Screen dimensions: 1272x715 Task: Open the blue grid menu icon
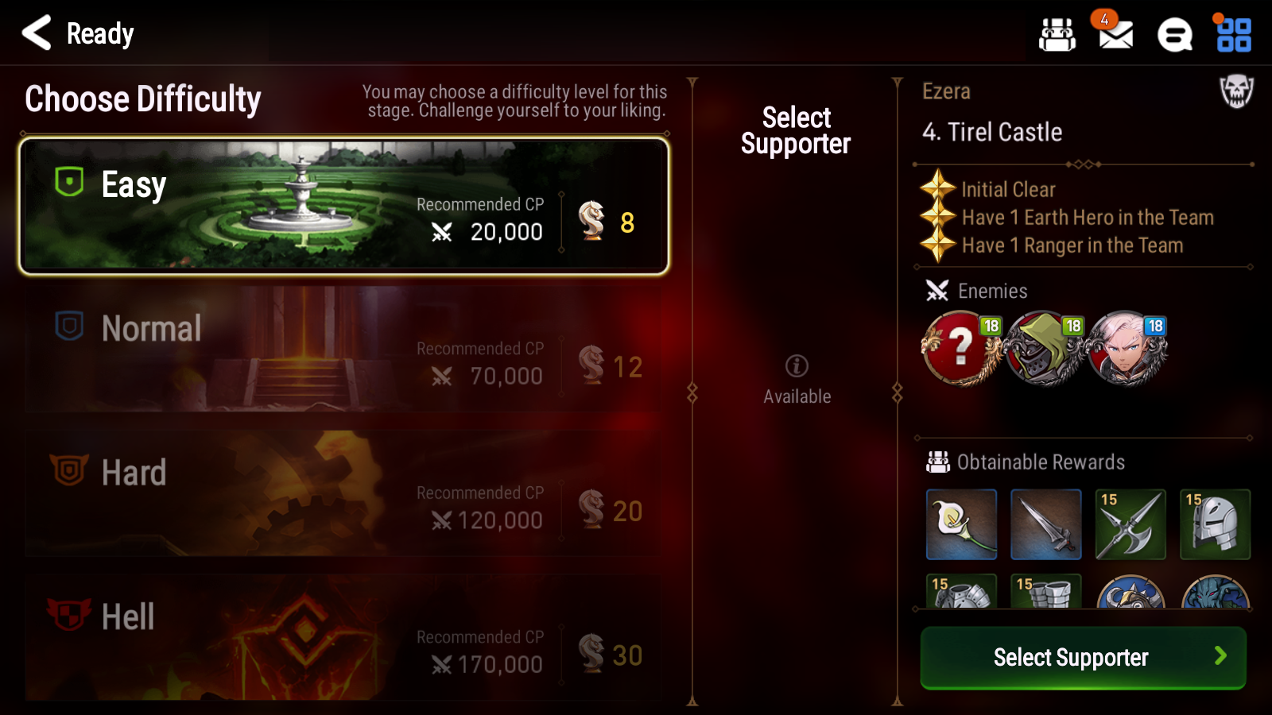coord(1234,35)
